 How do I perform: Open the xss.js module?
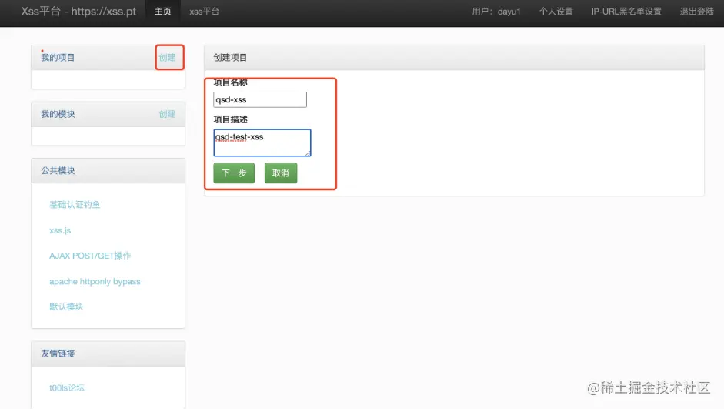[x=60, y=230]
